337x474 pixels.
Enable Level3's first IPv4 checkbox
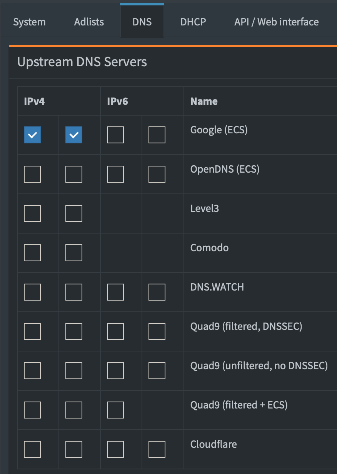(32, 213)
